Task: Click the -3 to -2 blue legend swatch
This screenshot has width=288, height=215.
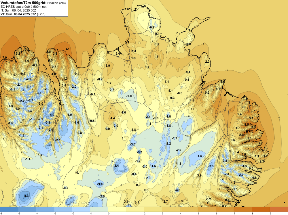Action: (63, 209)
